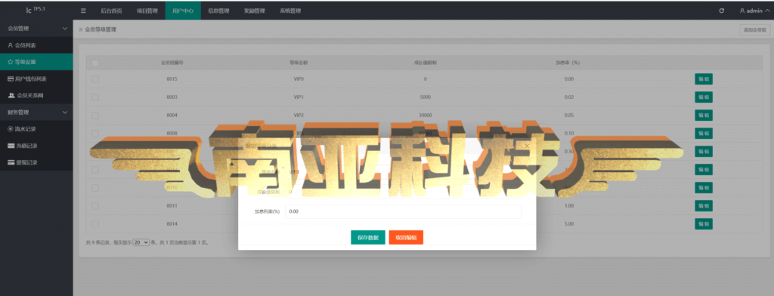Click 编辑 button in the 0.10 rate row

(x=704, y=134)
